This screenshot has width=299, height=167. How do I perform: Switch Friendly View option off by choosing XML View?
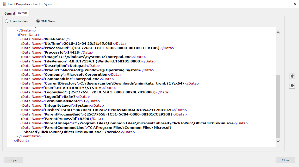click(38, 21)
